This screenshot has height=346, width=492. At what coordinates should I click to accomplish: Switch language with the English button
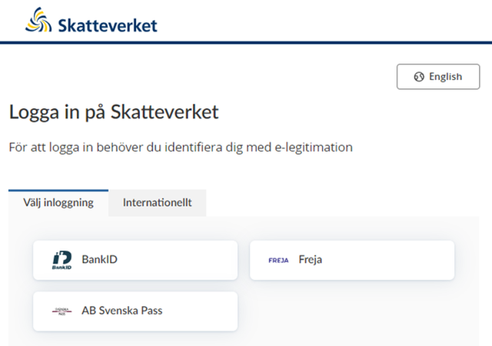[x=438, y=77]
